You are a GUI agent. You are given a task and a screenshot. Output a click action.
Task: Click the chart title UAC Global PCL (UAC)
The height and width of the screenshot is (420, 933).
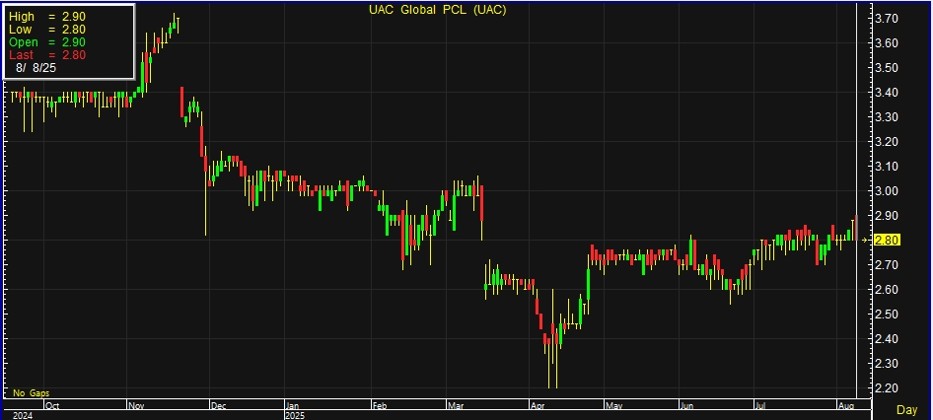(437, 10)
